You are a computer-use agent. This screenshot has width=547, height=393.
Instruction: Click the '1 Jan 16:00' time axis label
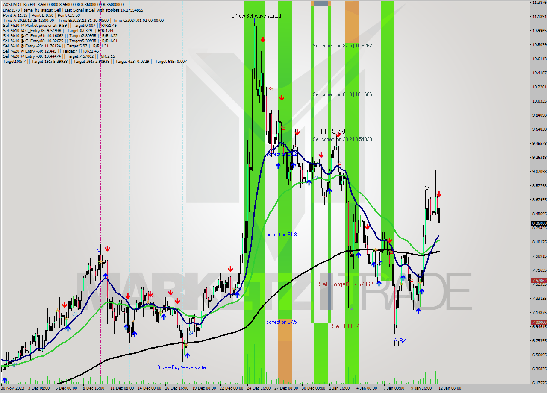[339, 388]
